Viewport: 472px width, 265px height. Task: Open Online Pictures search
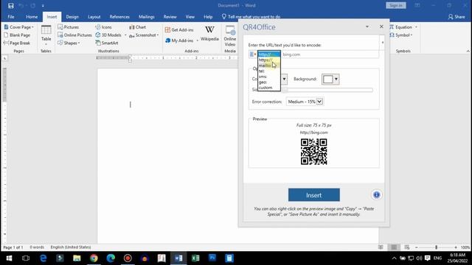coord(74,35)
